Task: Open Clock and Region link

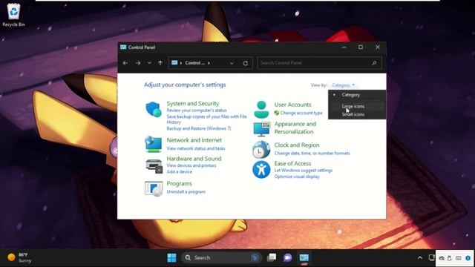Action: [297, 145]
